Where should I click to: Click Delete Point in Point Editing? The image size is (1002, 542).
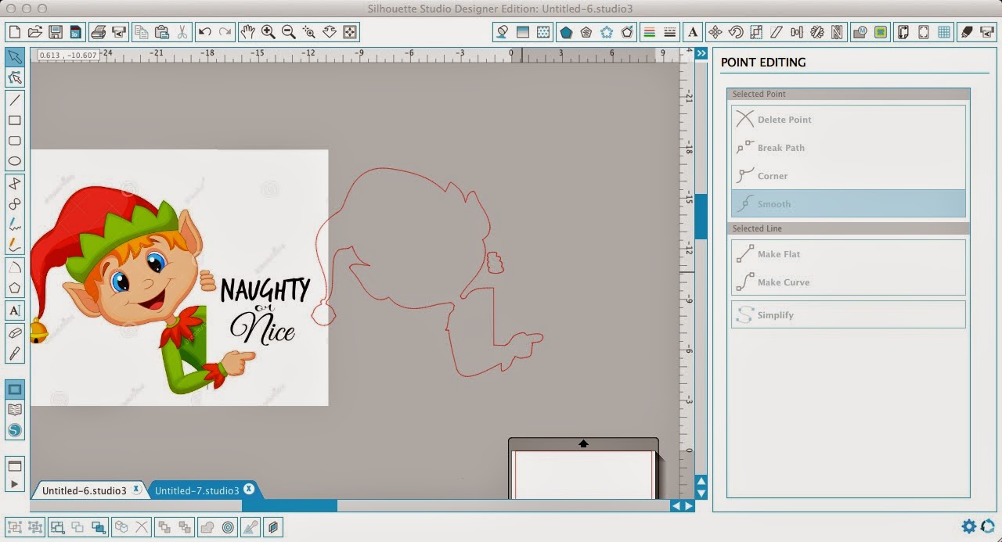[848, 120]
